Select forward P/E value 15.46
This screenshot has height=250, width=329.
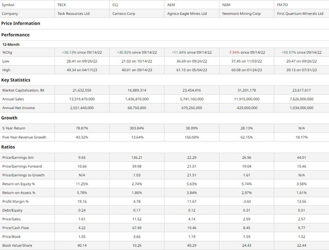(x=302, y=166)
